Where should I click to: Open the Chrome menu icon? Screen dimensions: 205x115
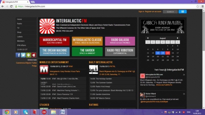coord(202,6)
